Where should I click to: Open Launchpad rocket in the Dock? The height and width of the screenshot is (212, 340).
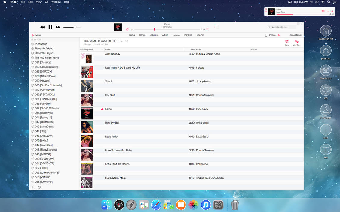(131, 205)
